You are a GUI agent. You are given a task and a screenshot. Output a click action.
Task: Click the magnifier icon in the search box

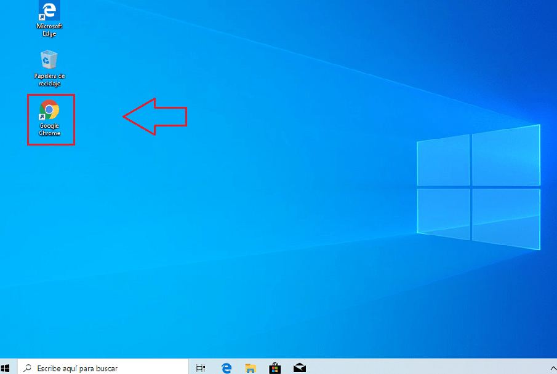point(28,368)
